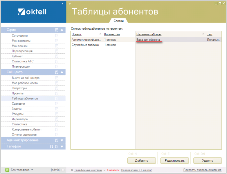Open help icon for Мои звонки

pyautogui.click(x=57, y=46)
